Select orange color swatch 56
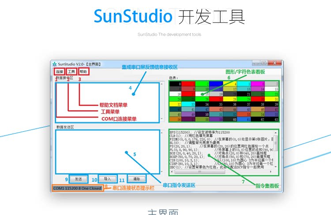 [175, 119]
